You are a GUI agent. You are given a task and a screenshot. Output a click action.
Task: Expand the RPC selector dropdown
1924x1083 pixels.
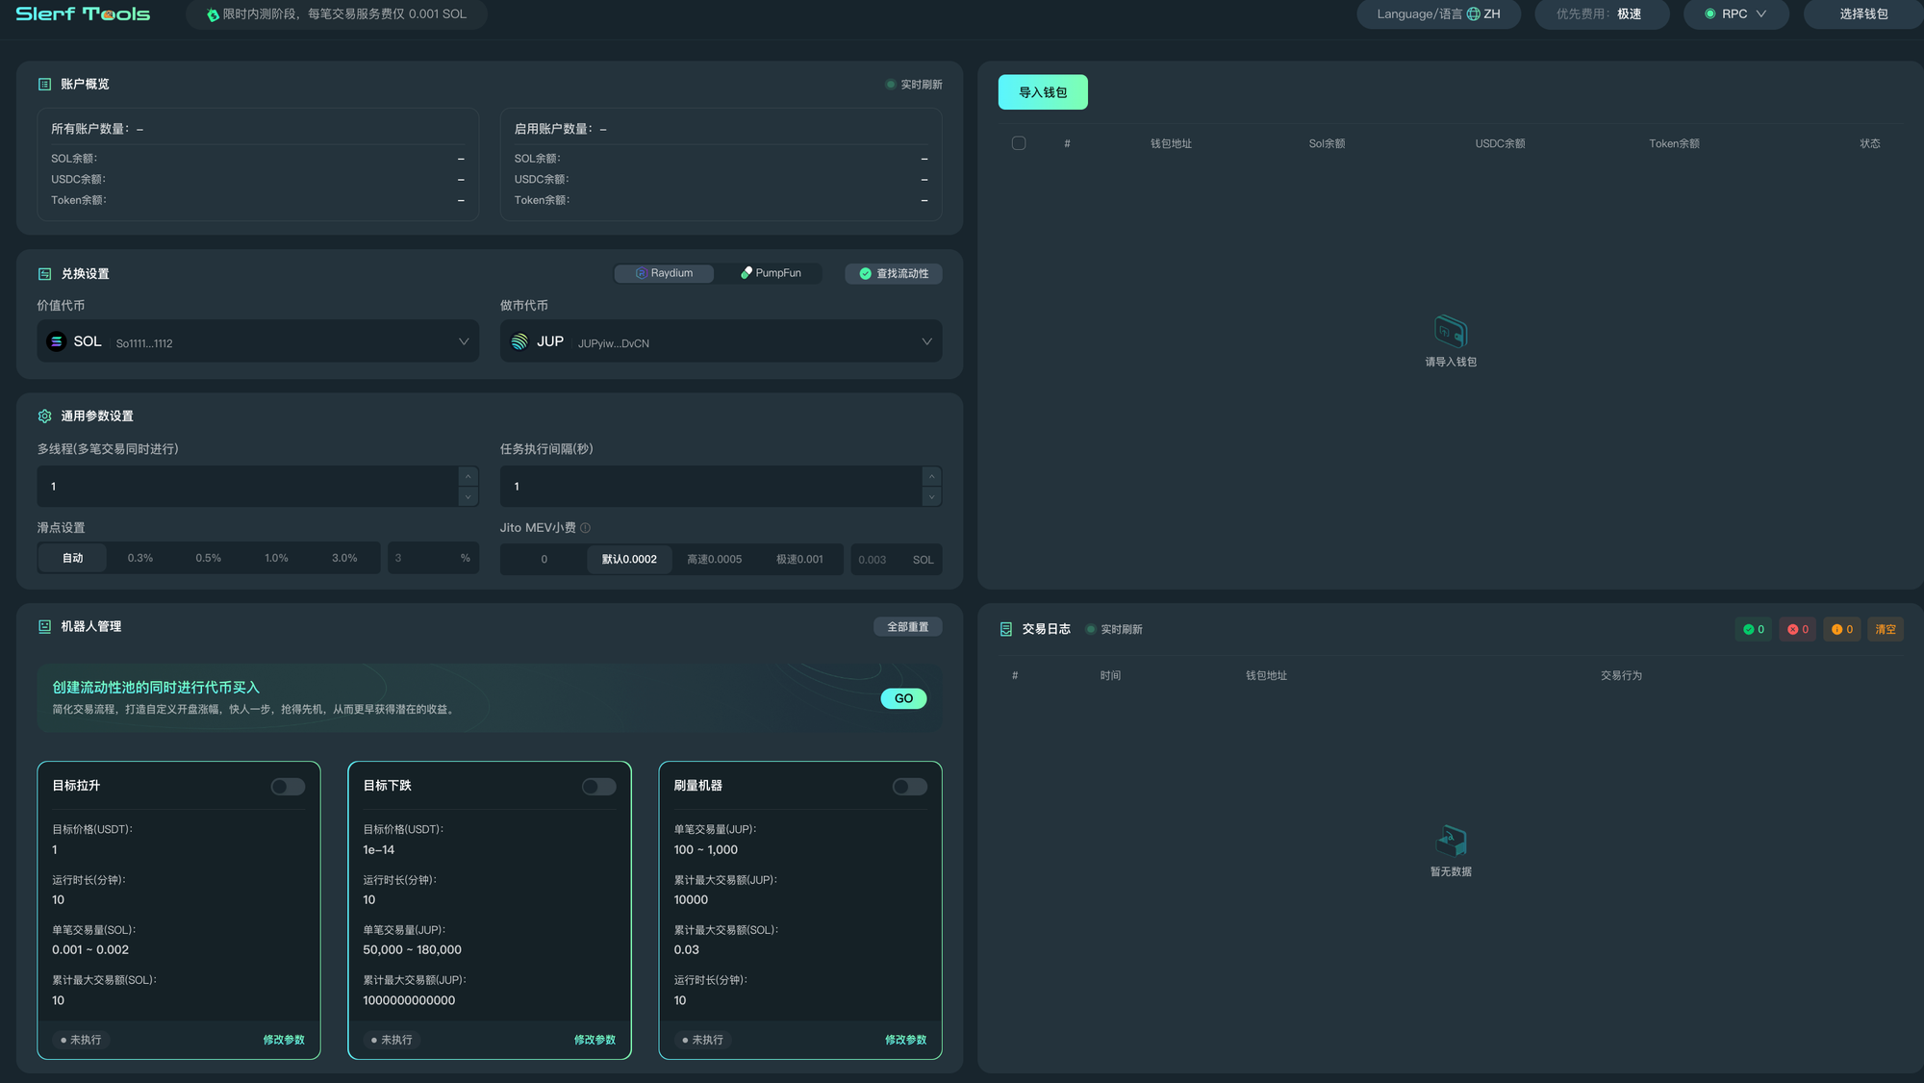click(1735, 14)
